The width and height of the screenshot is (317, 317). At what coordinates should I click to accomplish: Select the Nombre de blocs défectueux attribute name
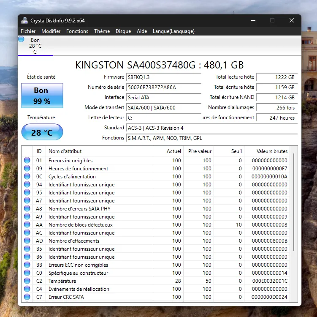[x=81, y=225]
